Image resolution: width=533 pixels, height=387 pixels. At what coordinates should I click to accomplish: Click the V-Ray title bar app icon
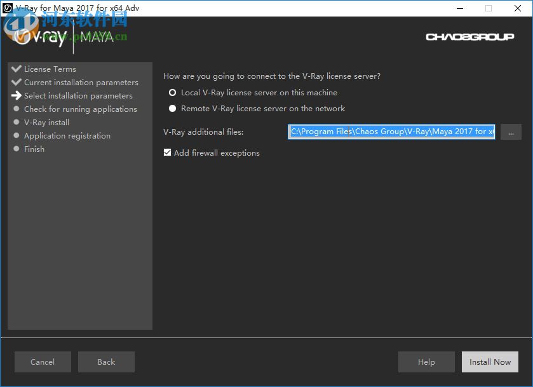point(8,8)
